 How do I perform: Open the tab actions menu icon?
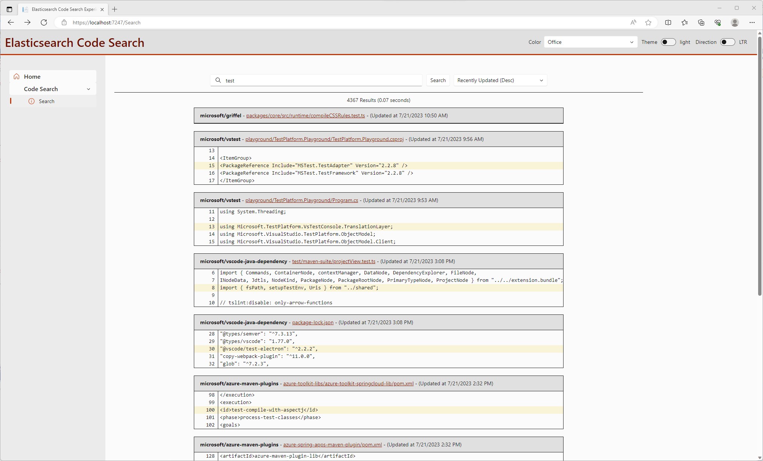point(9,9)
